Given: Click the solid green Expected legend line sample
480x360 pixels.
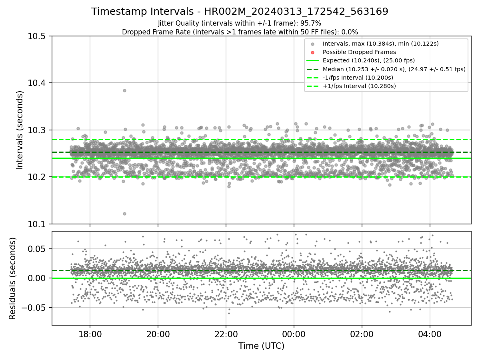Looking at the screenshot, I should (x=313, y=60).
